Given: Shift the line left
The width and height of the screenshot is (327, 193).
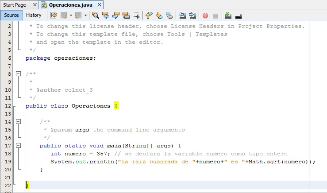Looking at the screenshot, I should (182, 15).
